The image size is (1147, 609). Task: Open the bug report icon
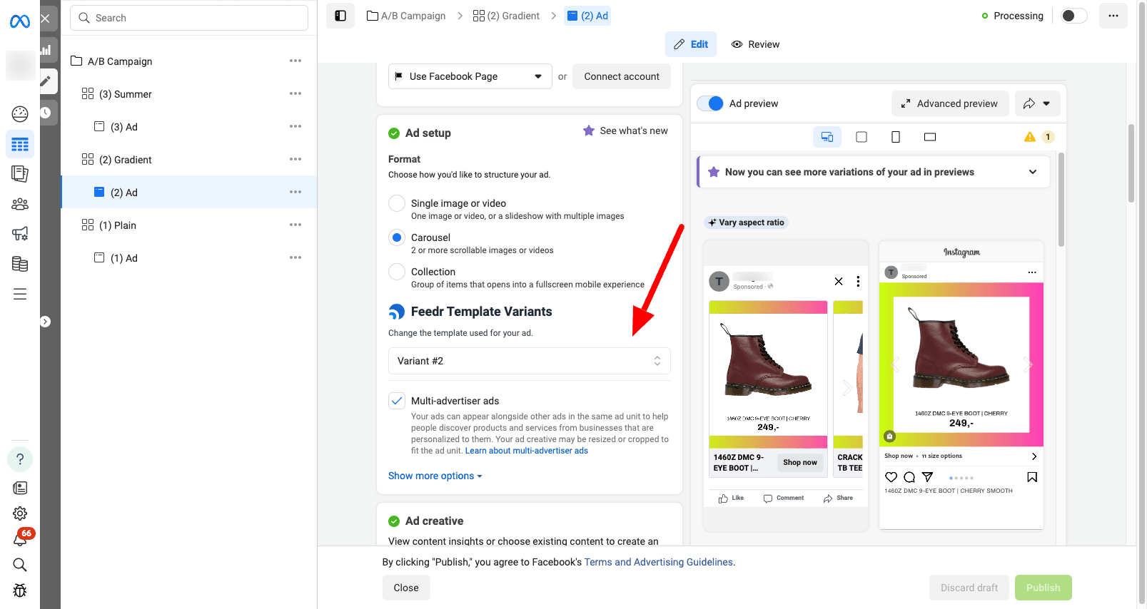click(x=20, y=590)
